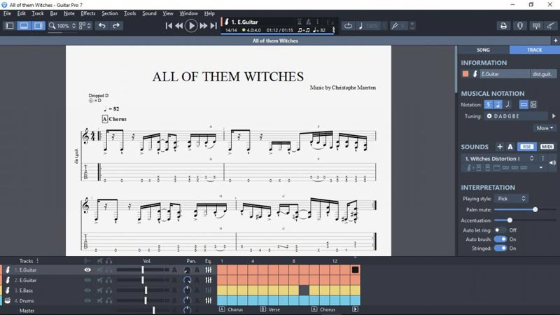Start playback with the Play button
Viewport: 560px width, 315px height.
(x=191, y=26)
